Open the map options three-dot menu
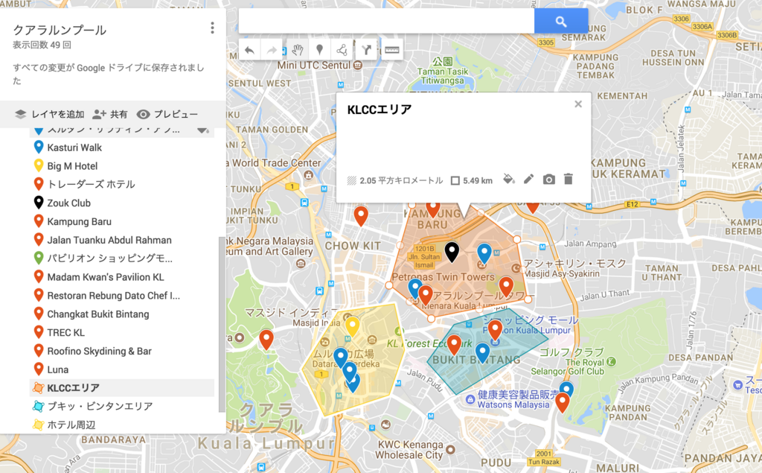 (212, 28)
